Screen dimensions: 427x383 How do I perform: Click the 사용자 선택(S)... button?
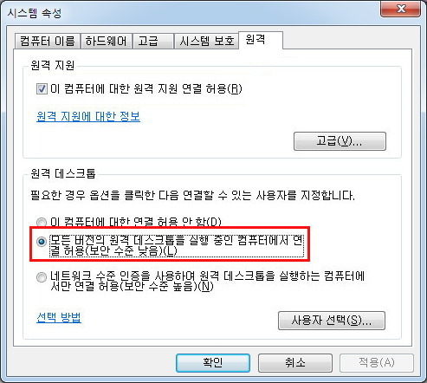click(332, 321)
